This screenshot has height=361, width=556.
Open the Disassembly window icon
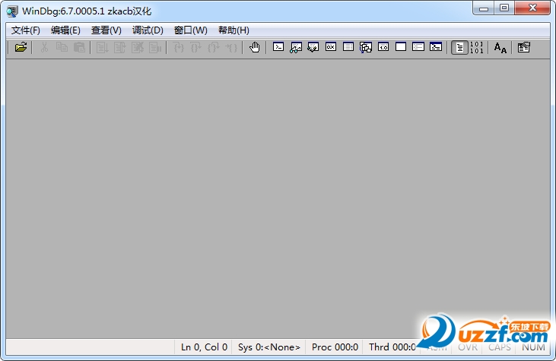[383, 47]
